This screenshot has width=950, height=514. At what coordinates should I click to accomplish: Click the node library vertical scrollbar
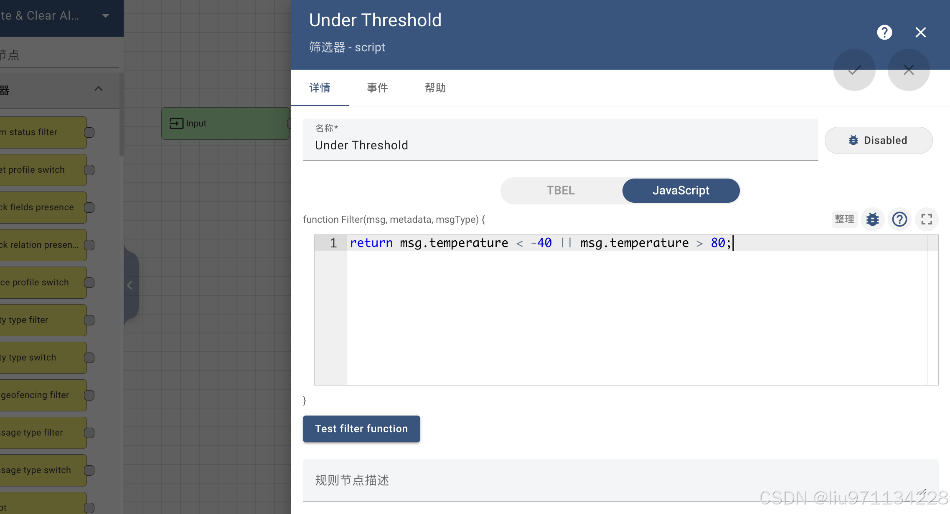121,115
